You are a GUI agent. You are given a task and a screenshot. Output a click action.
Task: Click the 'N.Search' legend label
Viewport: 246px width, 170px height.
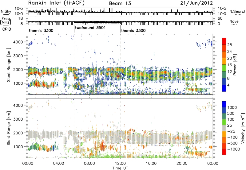coord(237,11)
